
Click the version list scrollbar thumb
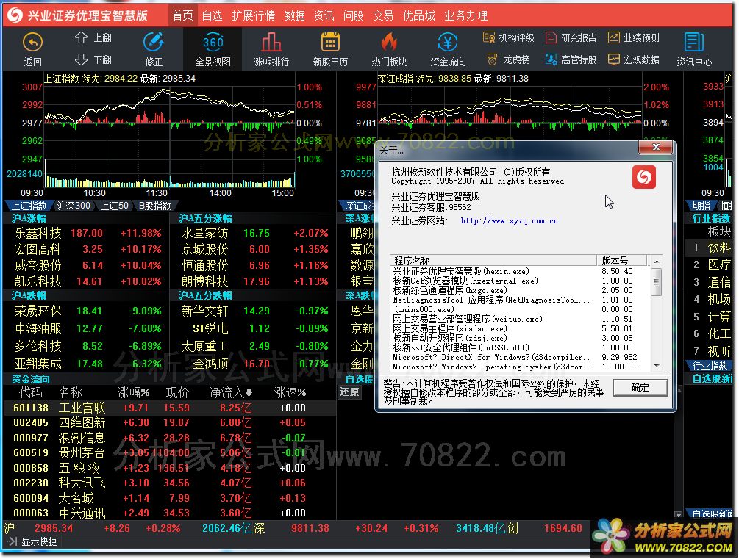click(x=656, y=281)
